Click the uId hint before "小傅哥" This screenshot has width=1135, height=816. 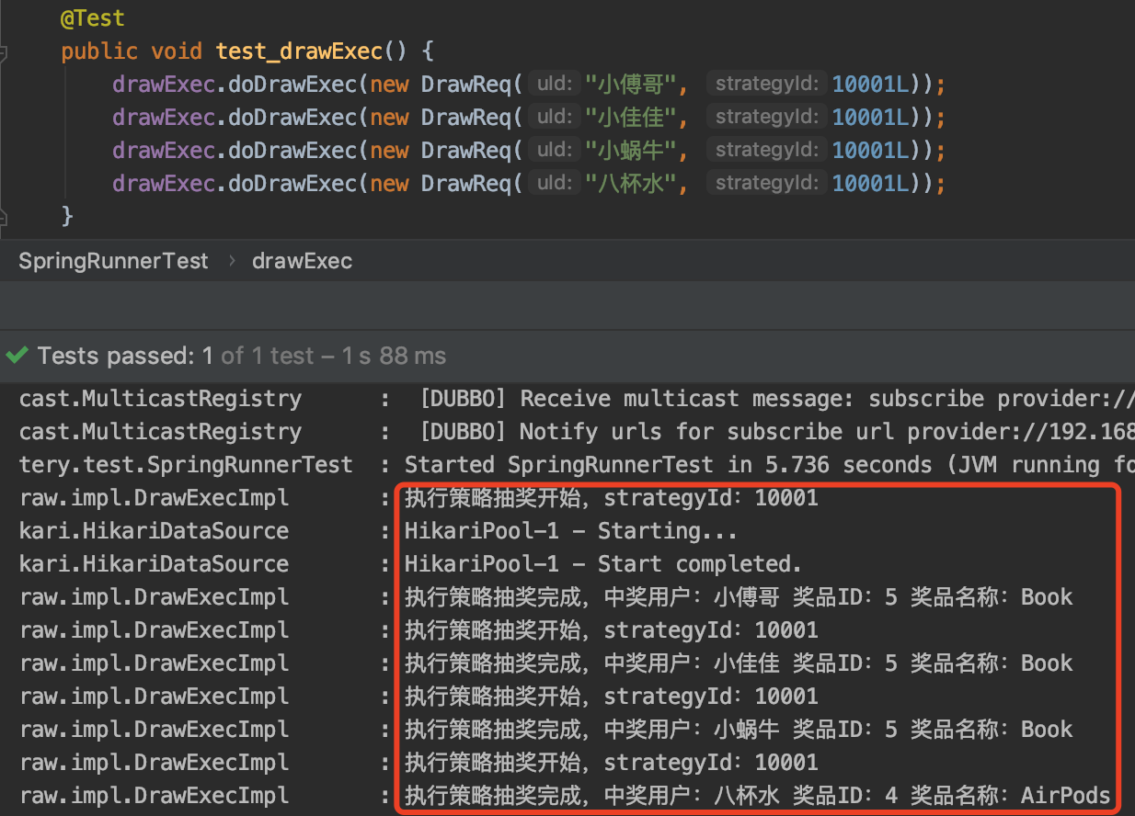point(555,85)
